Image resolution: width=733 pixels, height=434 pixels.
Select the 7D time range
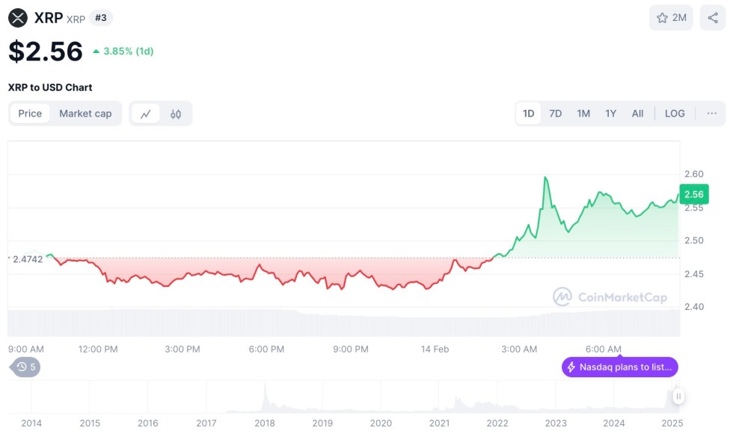click(556, 114)
